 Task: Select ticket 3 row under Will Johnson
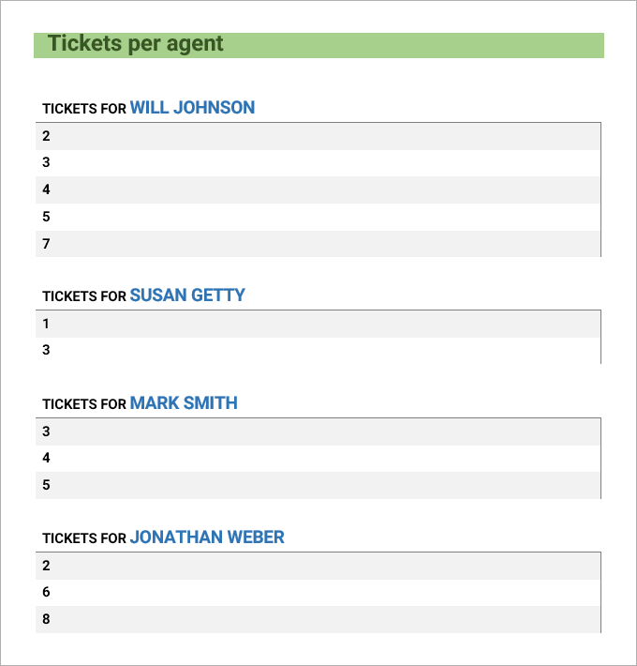click(318, 163)
